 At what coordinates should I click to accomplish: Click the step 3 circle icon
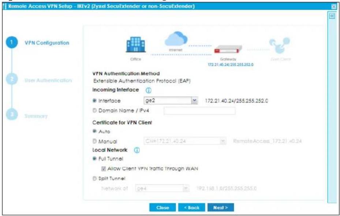pyautogui.click(x=12, y=115)
